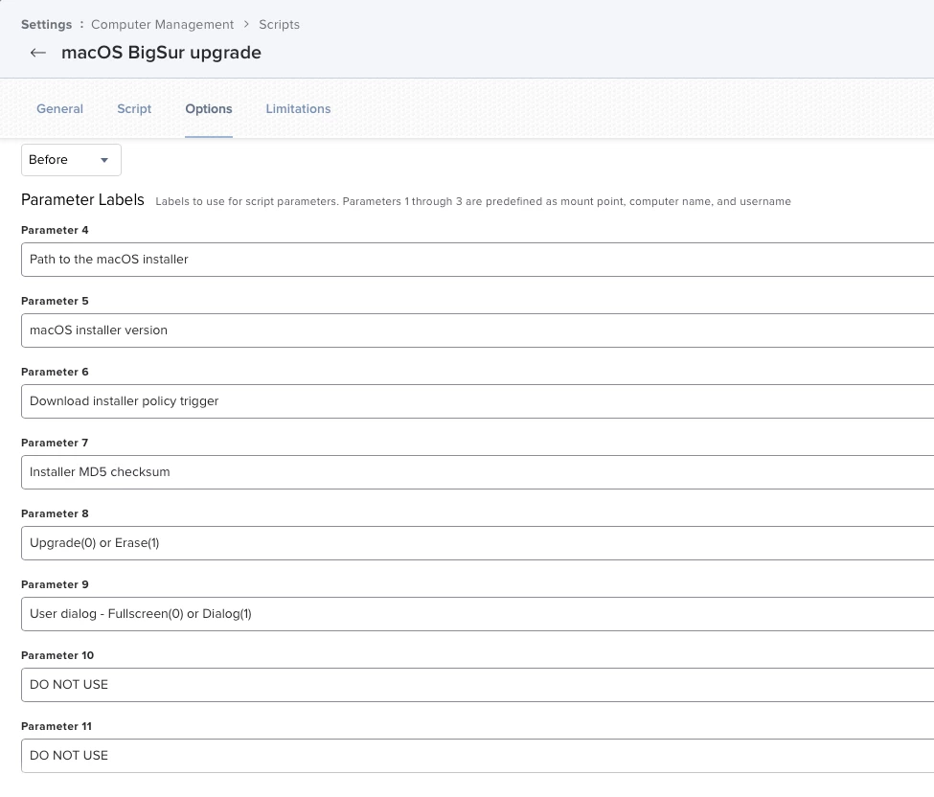The height and width of the screenshot is (797, 934).
Task: Click the macOS BigSur upgrade page title
Action: click(162, 53)
